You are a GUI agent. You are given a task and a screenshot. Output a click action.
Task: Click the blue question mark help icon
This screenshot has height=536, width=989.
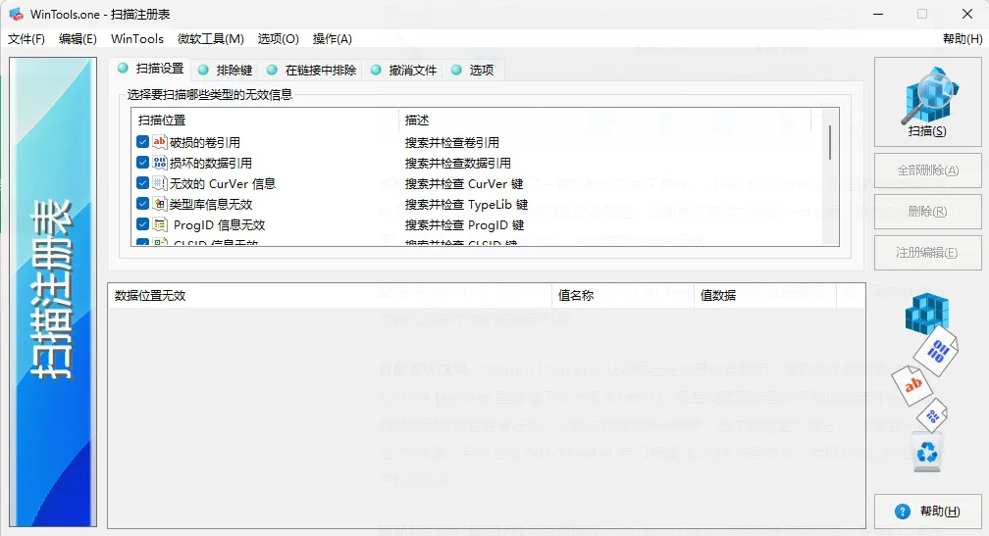(x=903, y=512)
